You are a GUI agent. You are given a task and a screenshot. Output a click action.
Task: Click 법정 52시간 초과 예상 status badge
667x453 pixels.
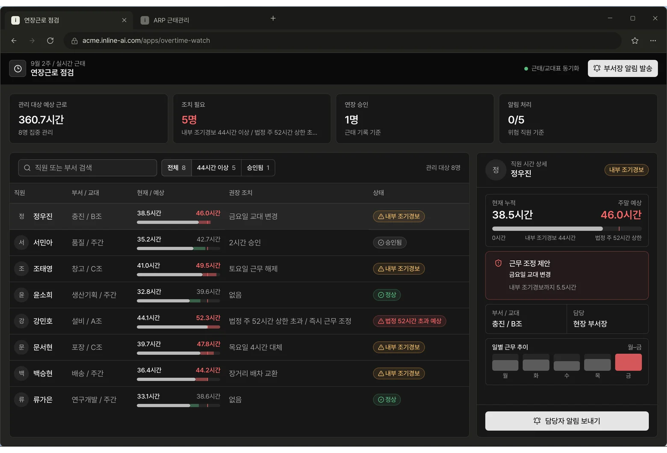(410, 321)
